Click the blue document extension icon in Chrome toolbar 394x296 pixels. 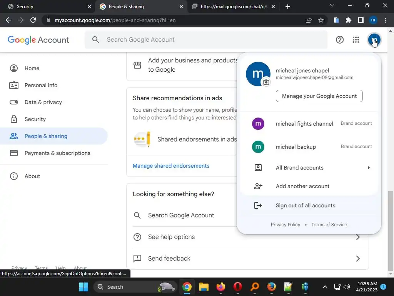click(x=336, y=20)
